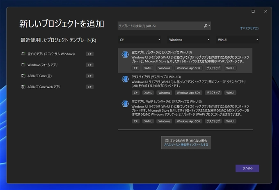Image resolution: width=279 pixels, height=190 pixels.
Task: Click すべてクリア link
Action: pos(249,28)
